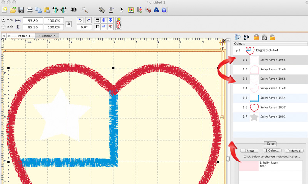Flip the design vertically
Viewport: 308px width, 184px height.
[x=97, y=20]
